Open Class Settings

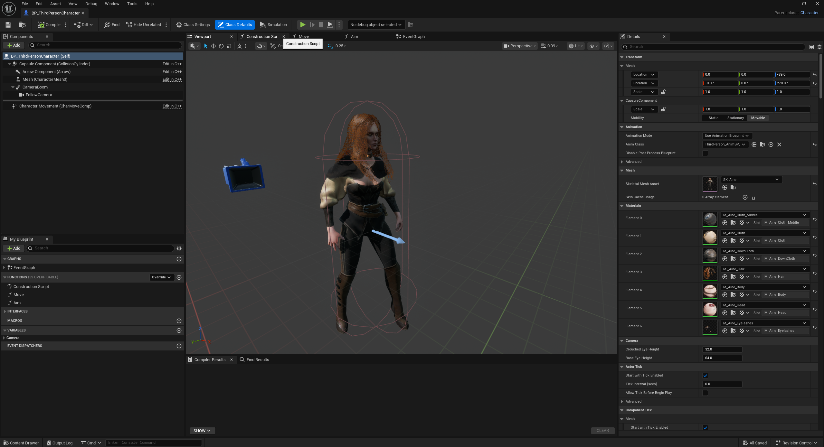[x=193, y=25]
